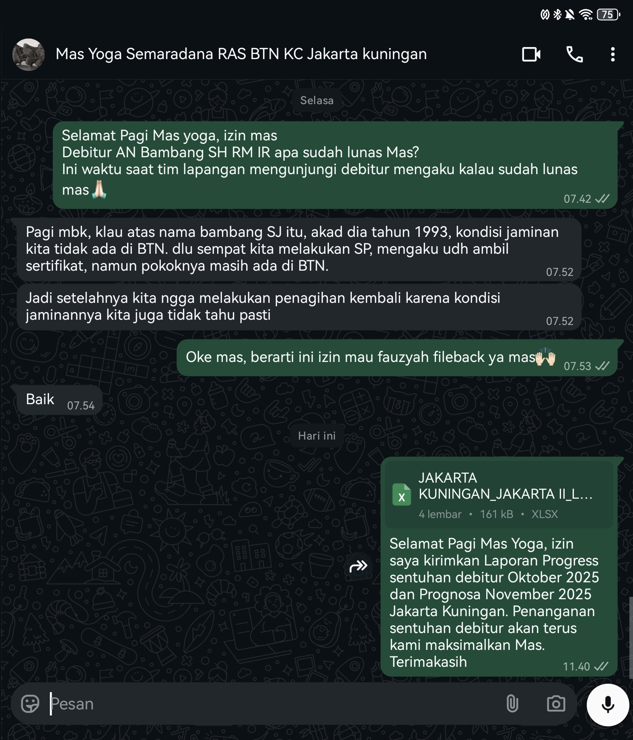
Task: Start a voice call using phone icon
Action: pyautogui.click(x=575, y=54)
